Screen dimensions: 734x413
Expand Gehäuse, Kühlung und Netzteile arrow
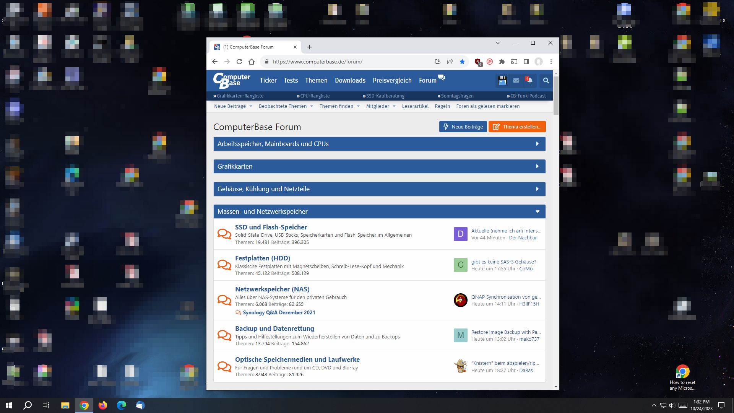click(537, 189)
